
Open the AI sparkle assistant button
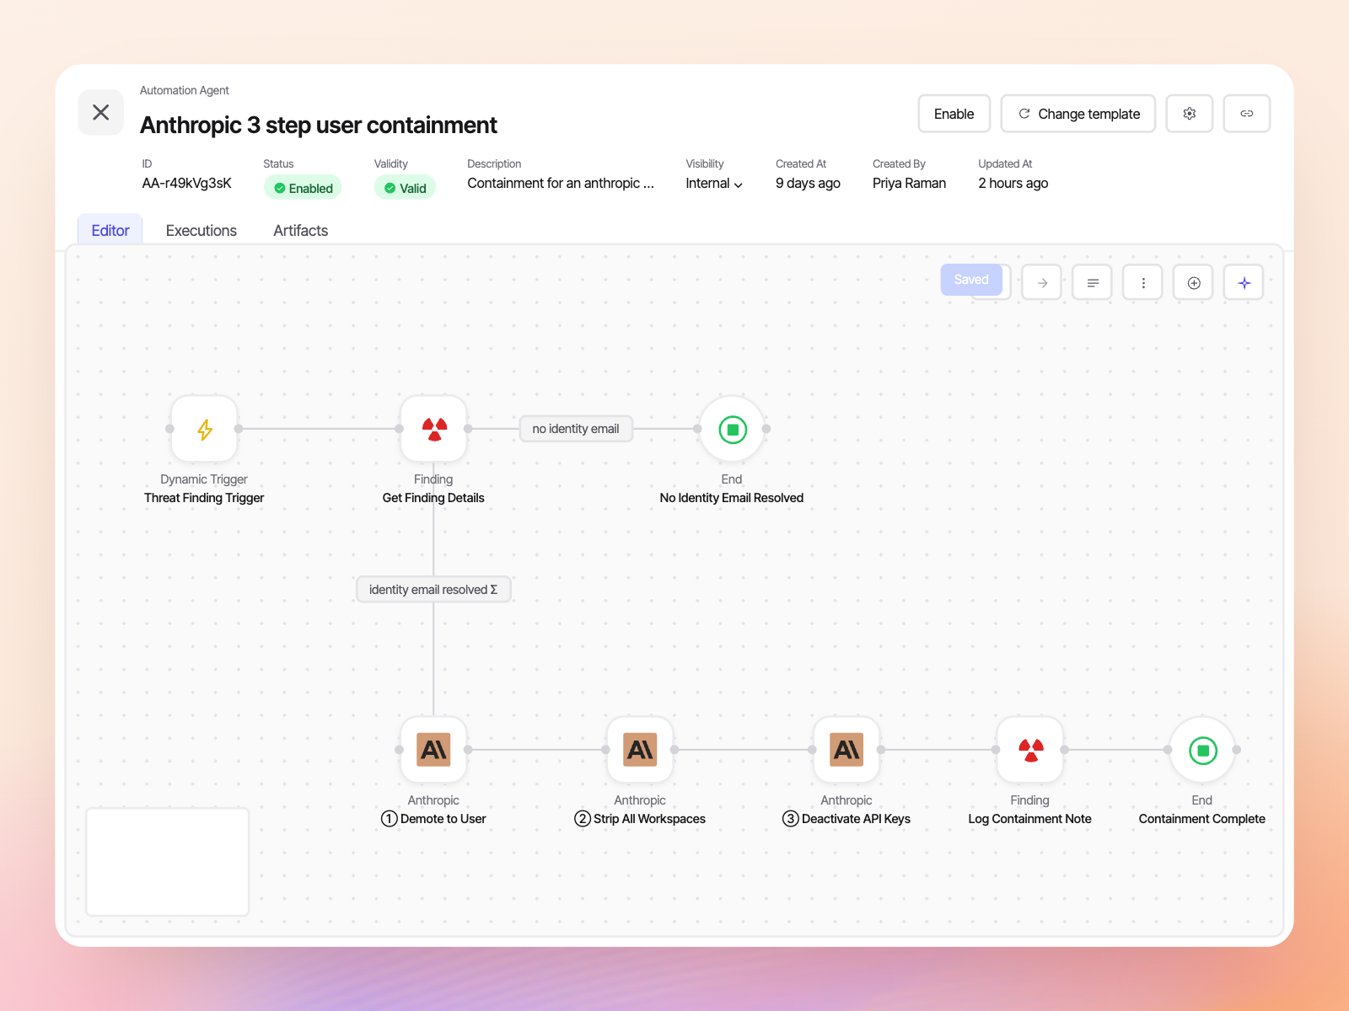coord(1244,283)
